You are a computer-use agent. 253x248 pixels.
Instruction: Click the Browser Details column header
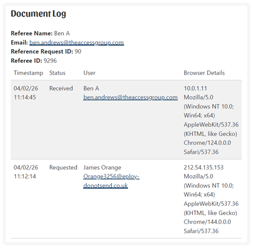coord(204,73)
